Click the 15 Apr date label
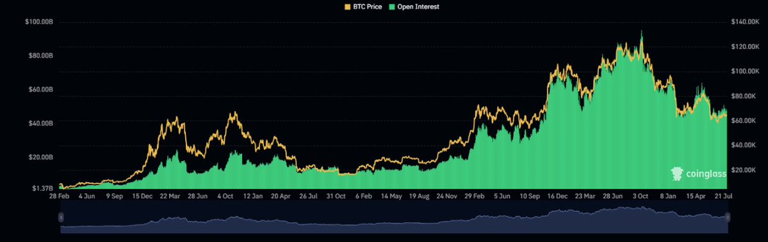 pyautogui.click(x=696, y=196)
